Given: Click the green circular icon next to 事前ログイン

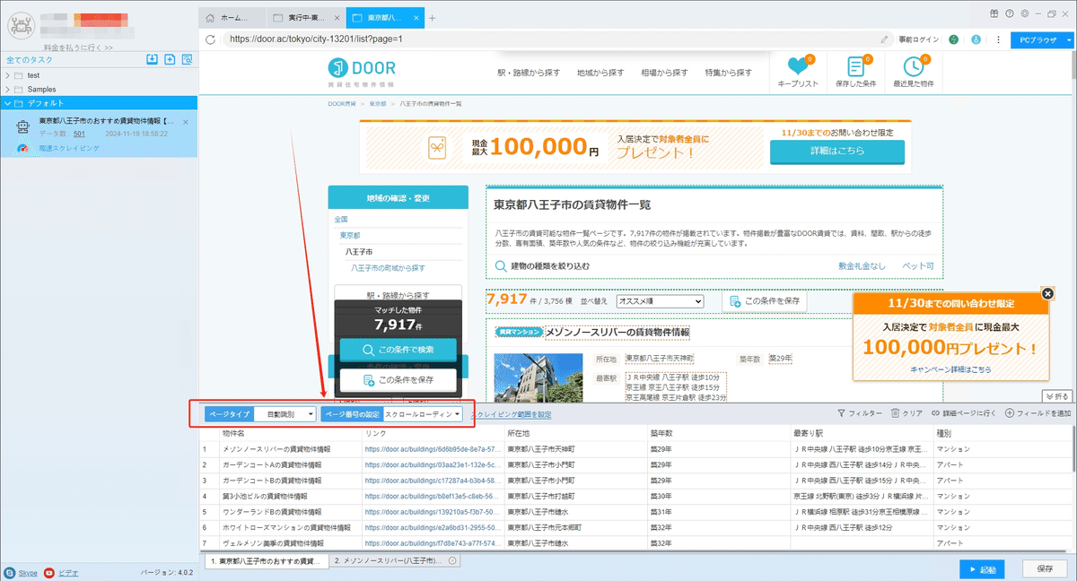Looking at the screenshot, I should click(953, 39).
